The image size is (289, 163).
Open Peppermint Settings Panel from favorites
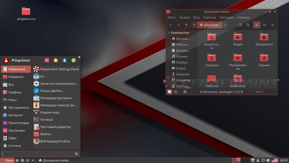(x=56, y=69)
